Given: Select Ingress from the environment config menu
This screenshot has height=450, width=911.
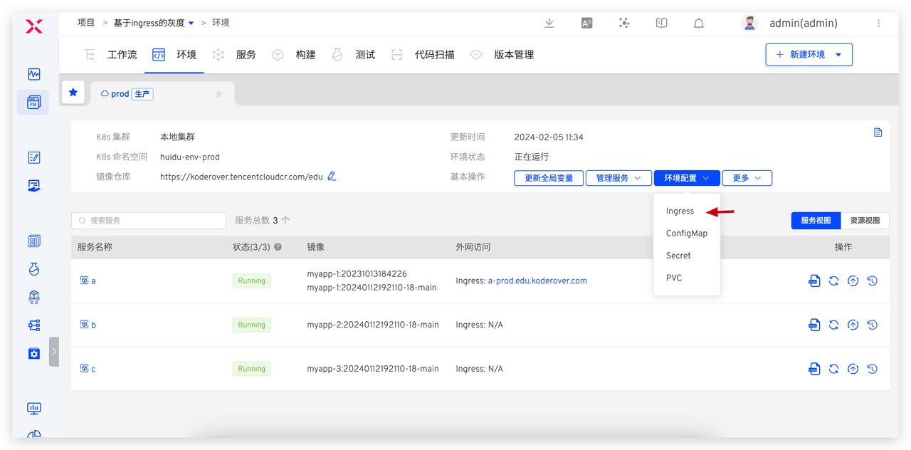Looking at the screenshot, I should (680, 211).
